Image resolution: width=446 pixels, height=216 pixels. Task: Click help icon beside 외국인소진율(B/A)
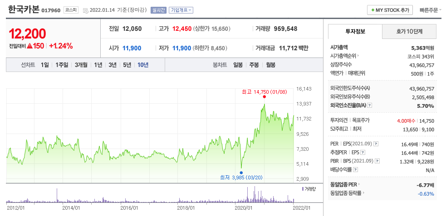[x=370, y=106]
